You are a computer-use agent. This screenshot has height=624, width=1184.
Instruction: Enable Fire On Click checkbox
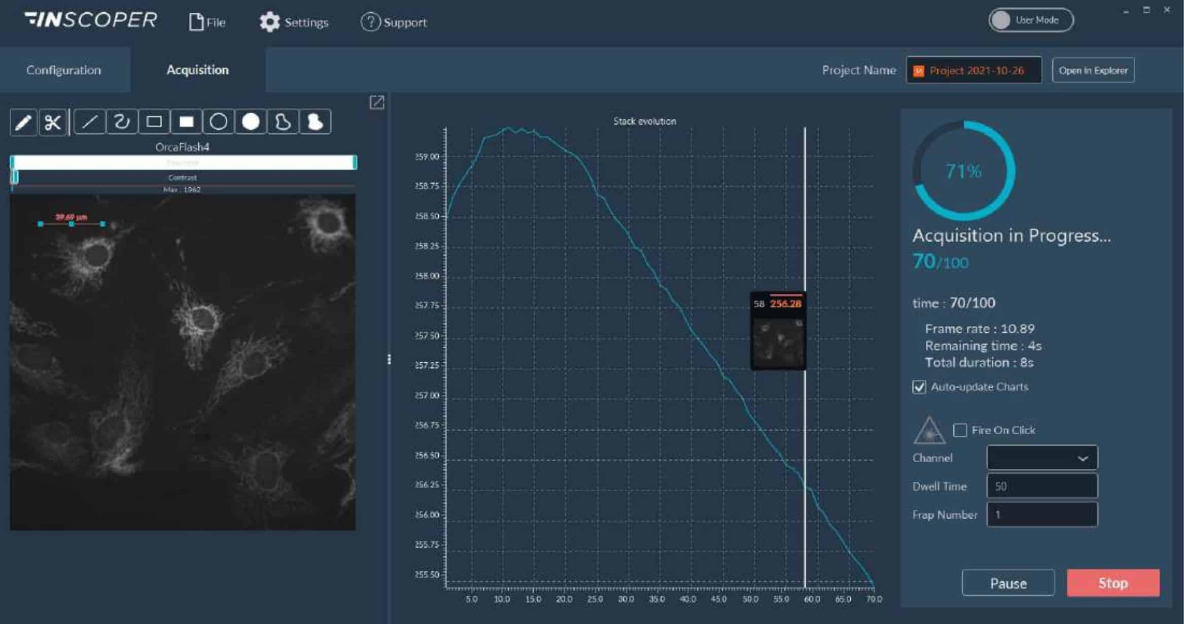[x=960, y=430]
